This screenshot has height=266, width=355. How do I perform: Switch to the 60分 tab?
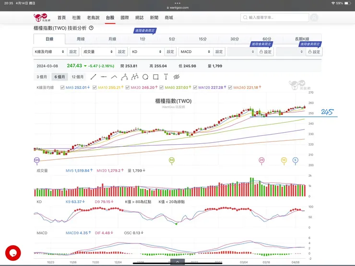coord(267,39)
